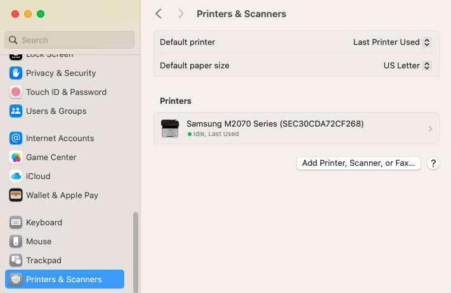
Task: Click the 'Idle, Last Used' status text
Action: point(216,134)
